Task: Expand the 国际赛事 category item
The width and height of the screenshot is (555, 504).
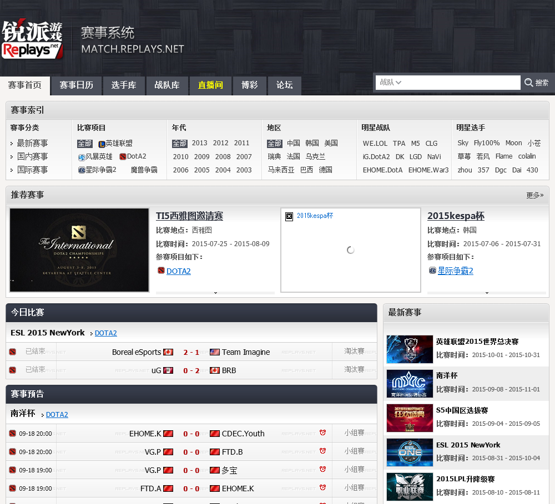Action: pyautogui.click(x=32, y=170)
